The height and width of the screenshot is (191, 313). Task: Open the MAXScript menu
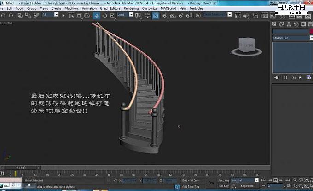coord(168,8)
